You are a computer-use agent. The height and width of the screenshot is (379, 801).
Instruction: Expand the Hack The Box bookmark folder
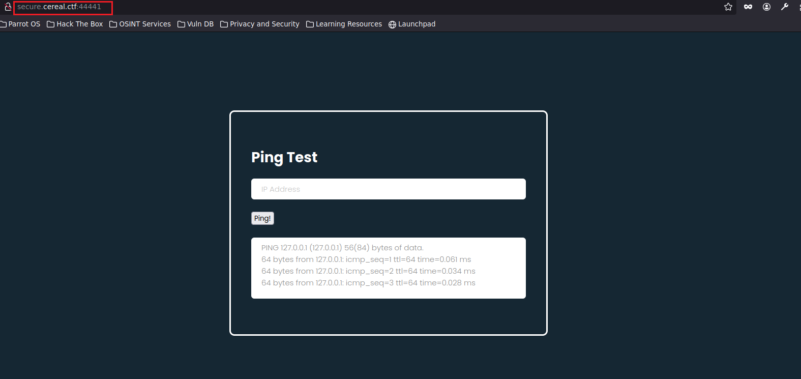75,24
